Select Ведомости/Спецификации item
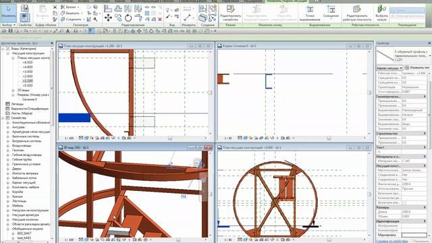Viewport: 432px width, 243px height. pyautogui.click(x=30, y=109)
